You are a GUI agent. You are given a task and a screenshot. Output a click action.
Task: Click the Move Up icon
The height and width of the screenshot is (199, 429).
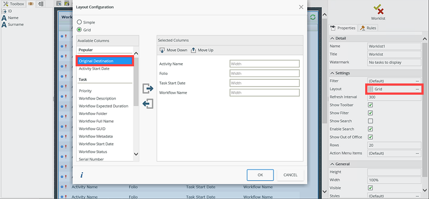194,50
